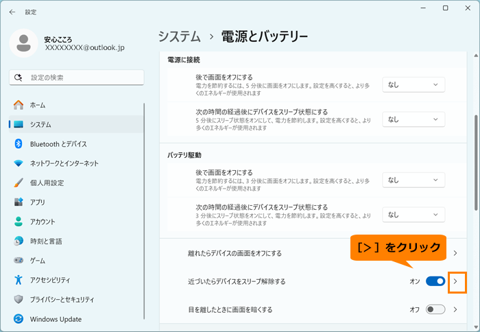Screen dimensions: 480x332
Task: Click the search magnifier icon
Action: [x=18, y=78]
